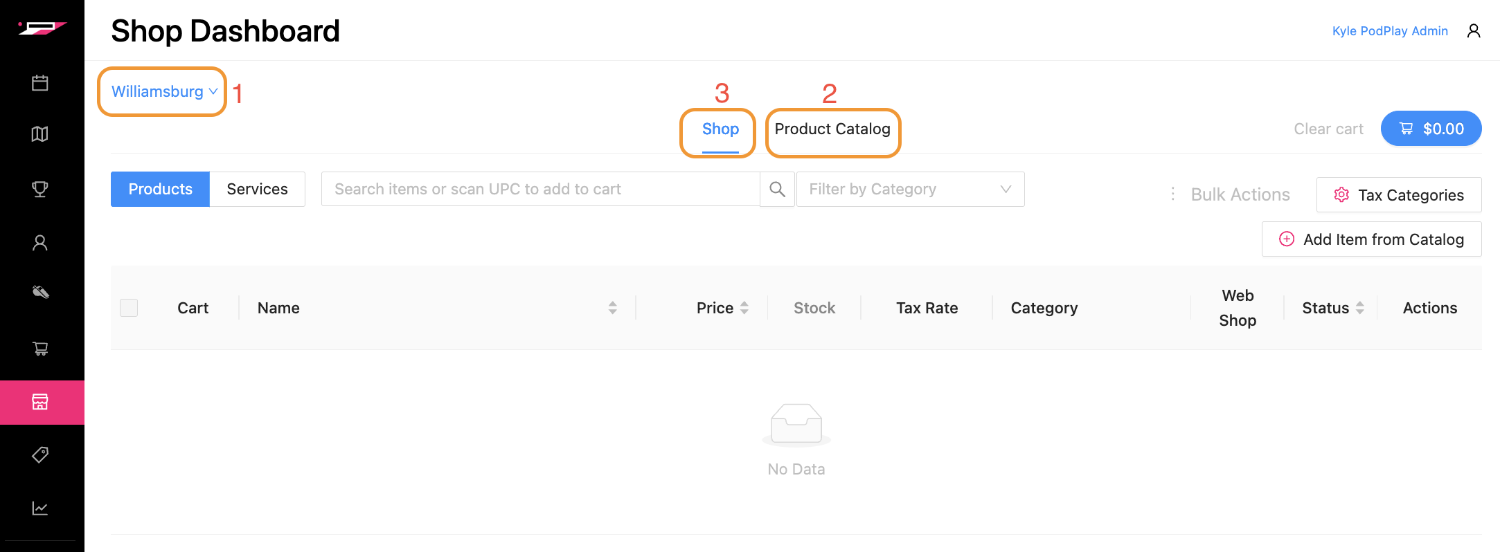
Task: Click the map icon in sidebar
Action: point(40,134)
